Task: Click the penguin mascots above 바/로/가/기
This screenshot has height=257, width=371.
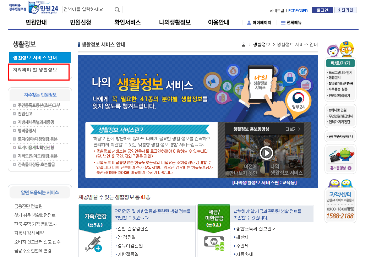Action: pyautogui.click(x=340, y=49)
